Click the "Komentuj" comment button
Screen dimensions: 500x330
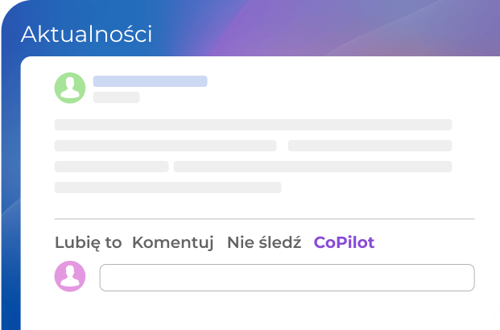[173, 242]
